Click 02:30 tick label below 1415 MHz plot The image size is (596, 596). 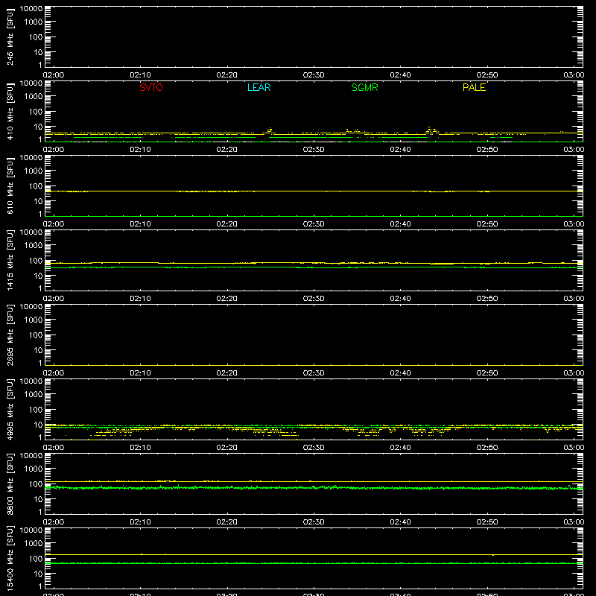(x=314, y=299)
